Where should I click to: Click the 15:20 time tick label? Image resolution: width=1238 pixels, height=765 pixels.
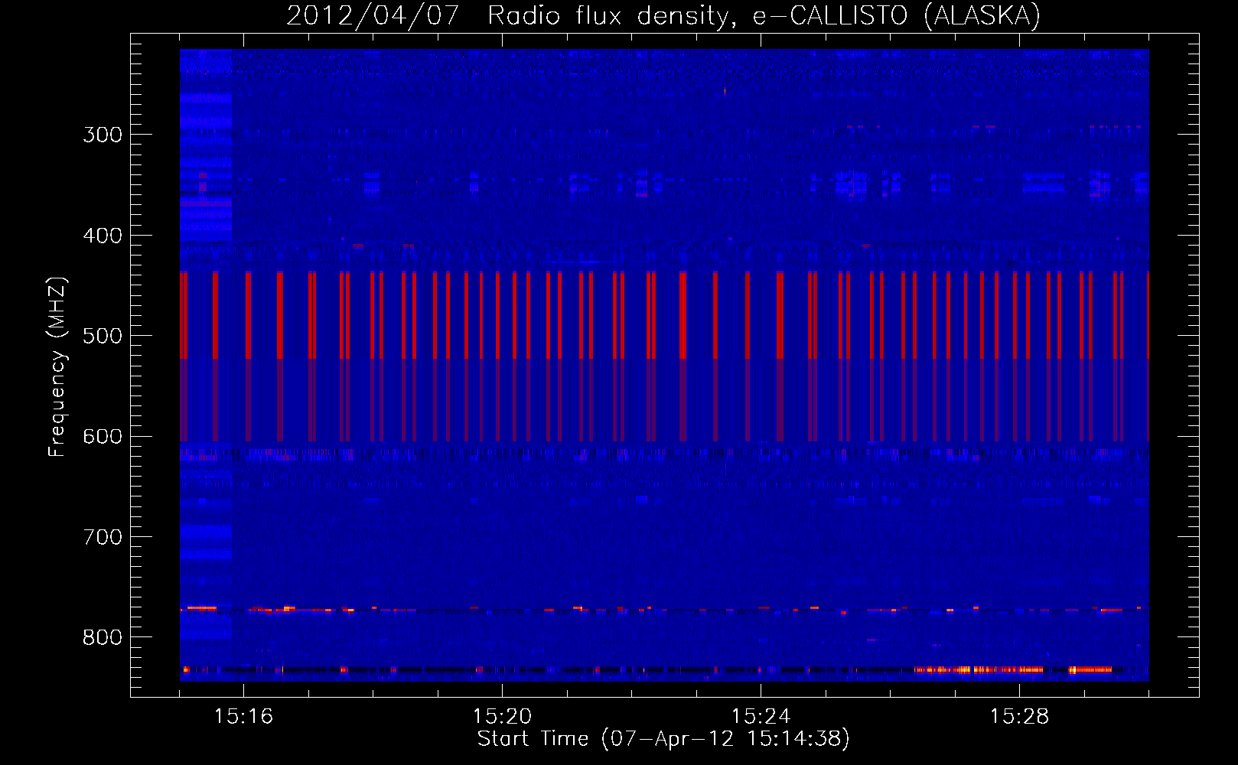(x=502, y=716)
